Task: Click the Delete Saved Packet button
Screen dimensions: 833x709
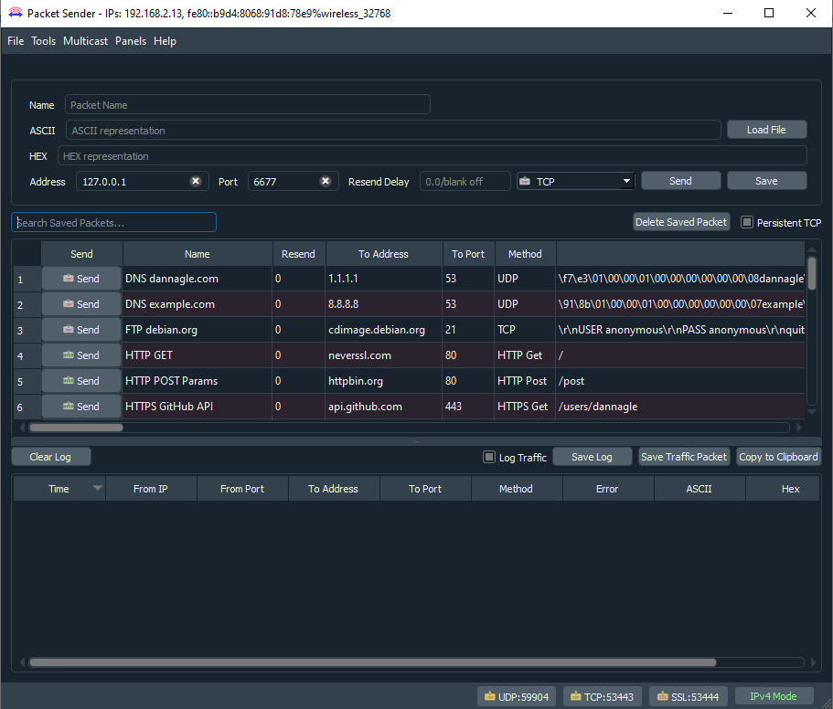Action: tap(681, 222)
